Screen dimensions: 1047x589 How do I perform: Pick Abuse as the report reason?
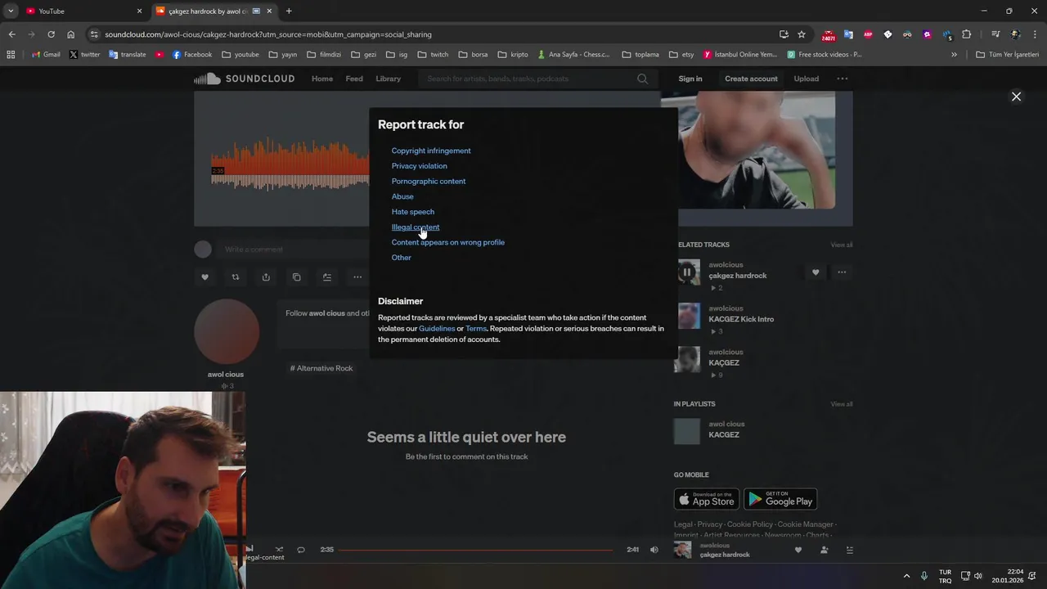tap(402, 196)
